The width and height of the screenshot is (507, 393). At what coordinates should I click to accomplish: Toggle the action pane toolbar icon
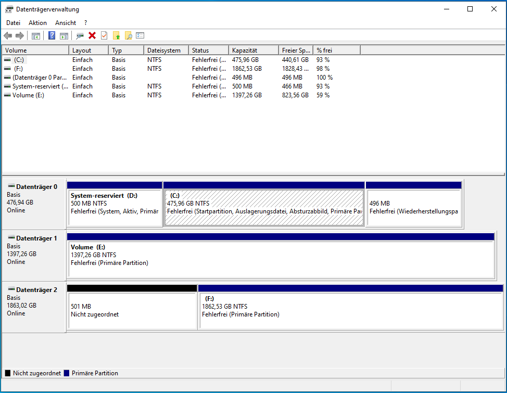(64, 36)
